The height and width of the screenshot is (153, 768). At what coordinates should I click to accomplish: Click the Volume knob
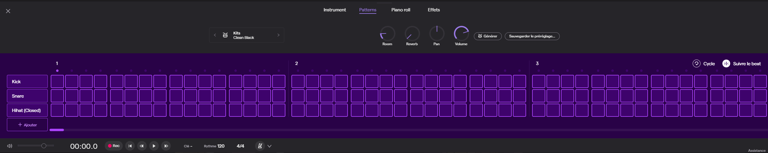[x=461, y=34]
